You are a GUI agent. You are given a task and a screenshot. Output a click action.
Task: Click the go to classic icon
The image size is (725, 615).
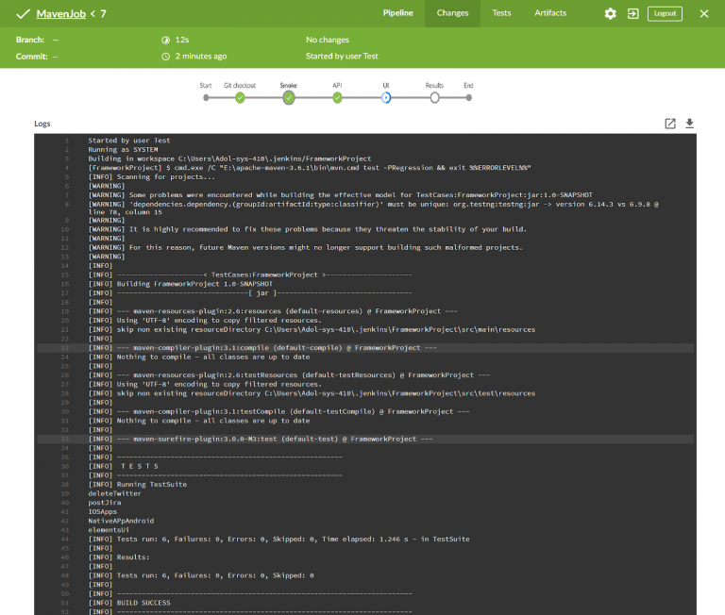[x=633, y=13]
